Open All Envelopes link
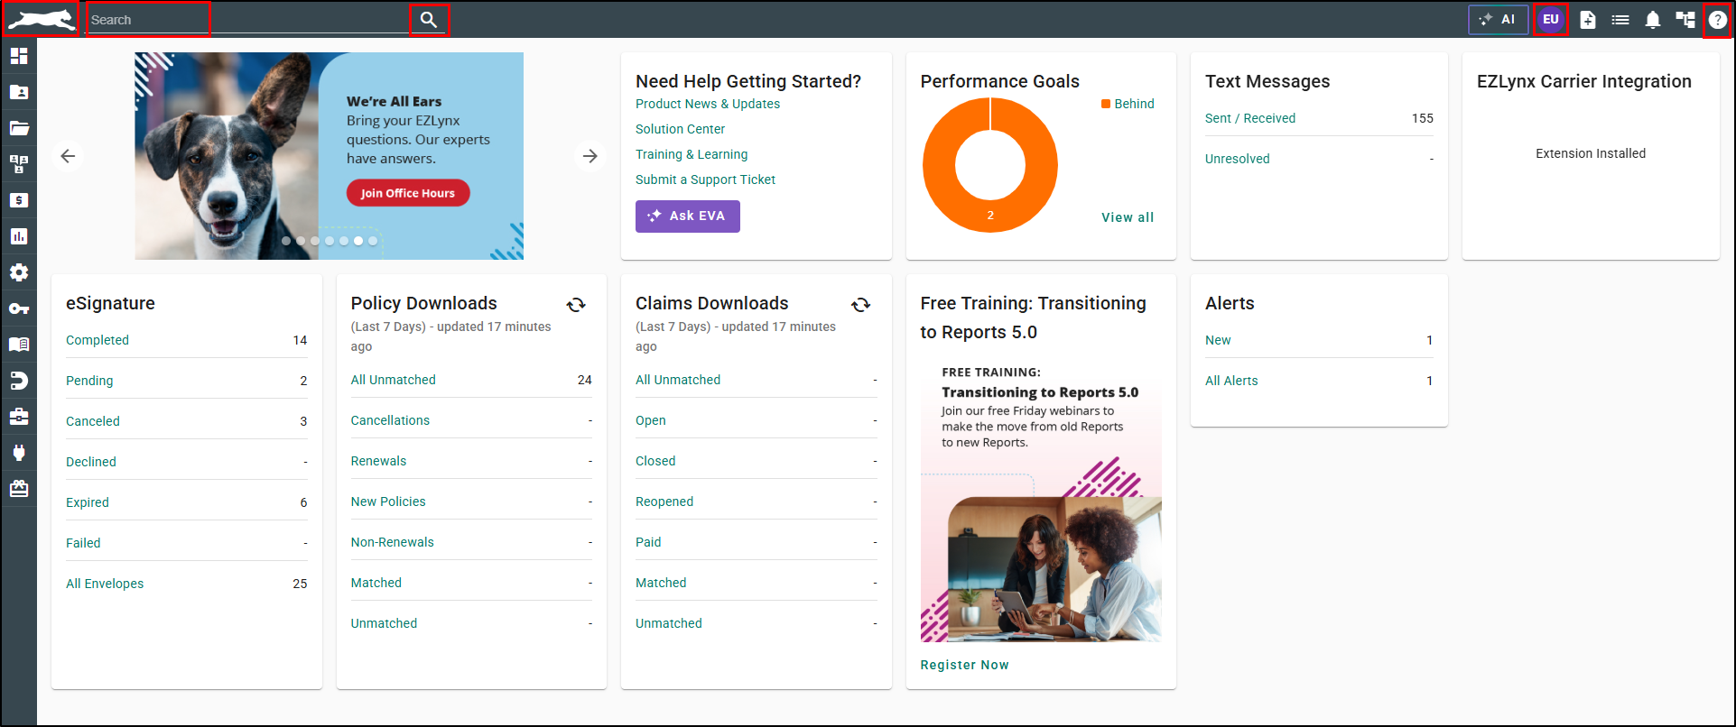 (105, 584)
